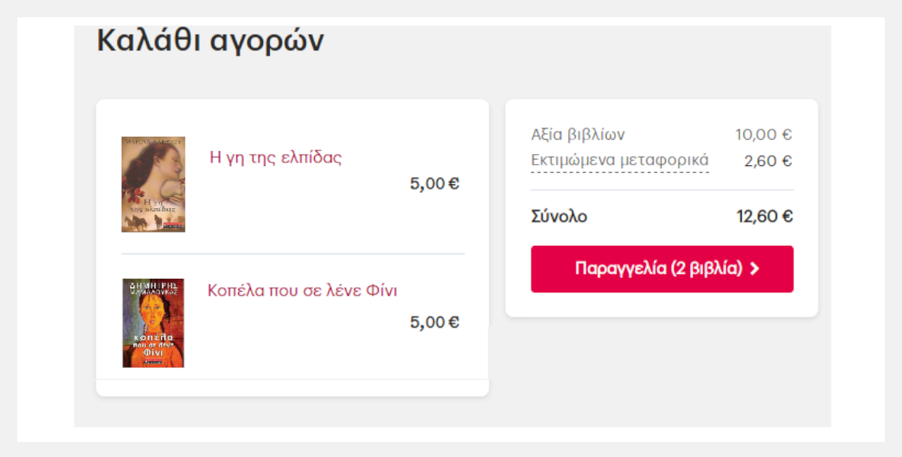Click the 5,00 € price of Η γη της ελπίδας
Viewport: 902px width, 457px height.
point(434,183)
